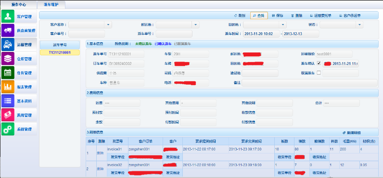Expand the 客户名称 dropdown arrow
This screenshot has height=178, width=383.
[108, 25]
